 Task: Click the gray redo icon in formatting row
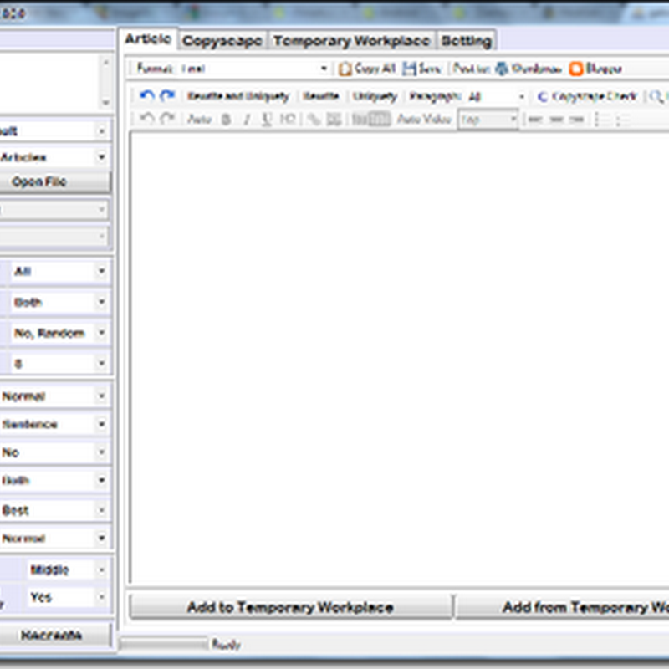coord(167,119)
